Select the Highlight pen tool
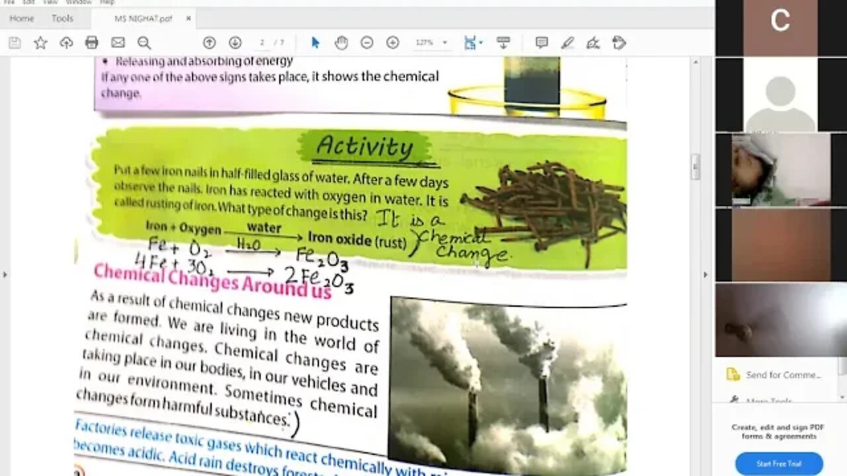Image resolution: width=847 pixels, height=476 pixels. [x=567, y=43]
